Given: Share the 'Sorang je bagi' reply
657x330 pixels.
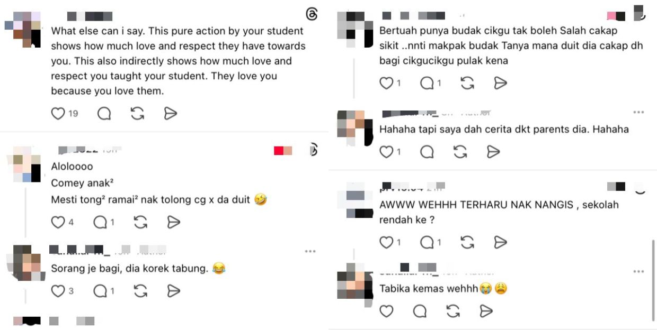Looking at the screenshot, I should click(173, 291).
